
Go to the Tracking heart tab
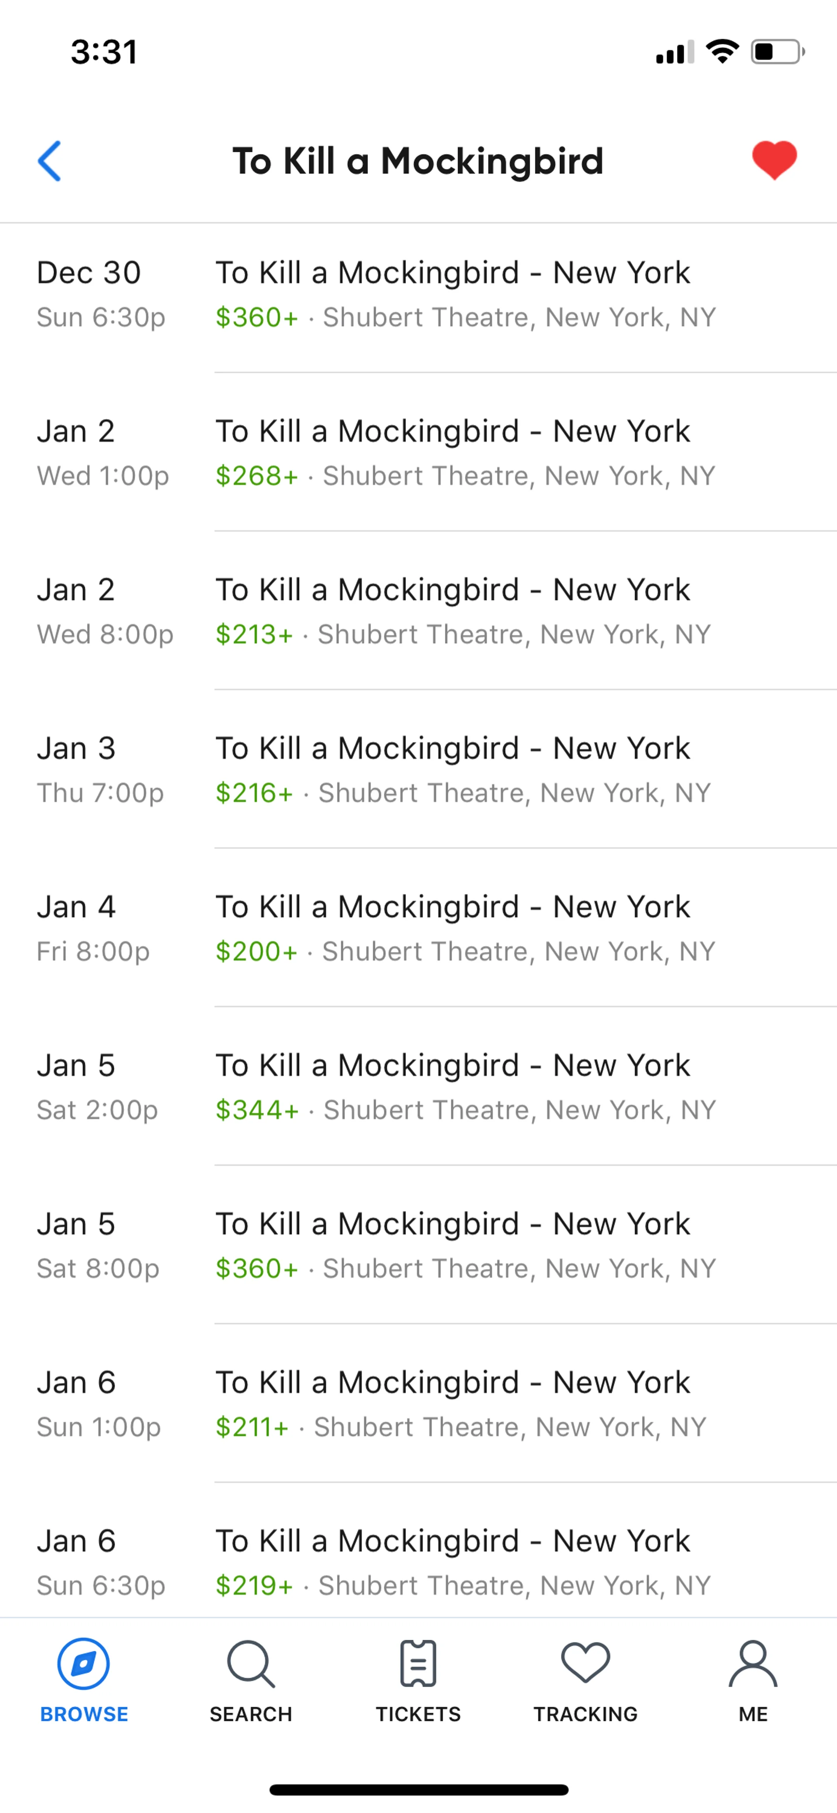[x=585, y=1664]
